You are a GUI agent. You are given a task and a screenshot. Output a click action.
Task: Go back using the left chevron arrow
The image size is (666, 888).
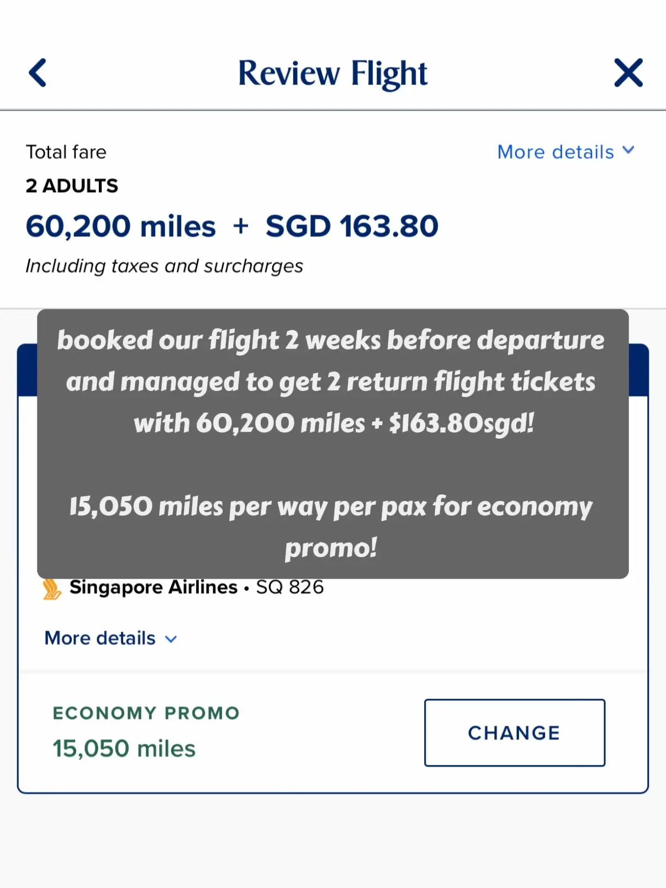coord(38,73)
